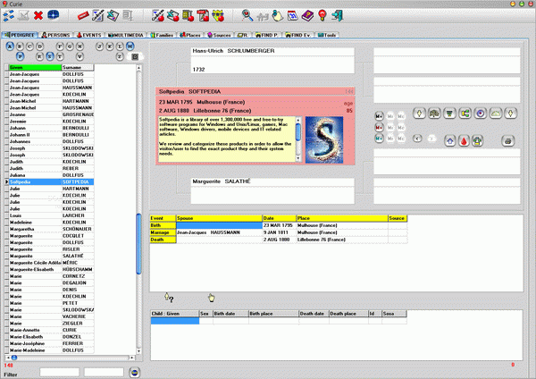The height and width of the screenshot is (379, 536).
Task: Open the purple help book icon
Action: (x=307, y=16)
